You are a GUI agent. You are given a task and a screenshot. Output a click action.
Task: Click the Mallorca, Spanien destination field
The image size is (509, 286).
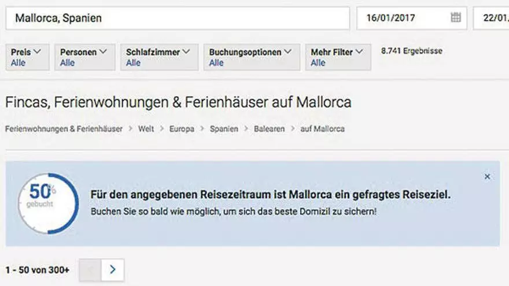(177, 18)
